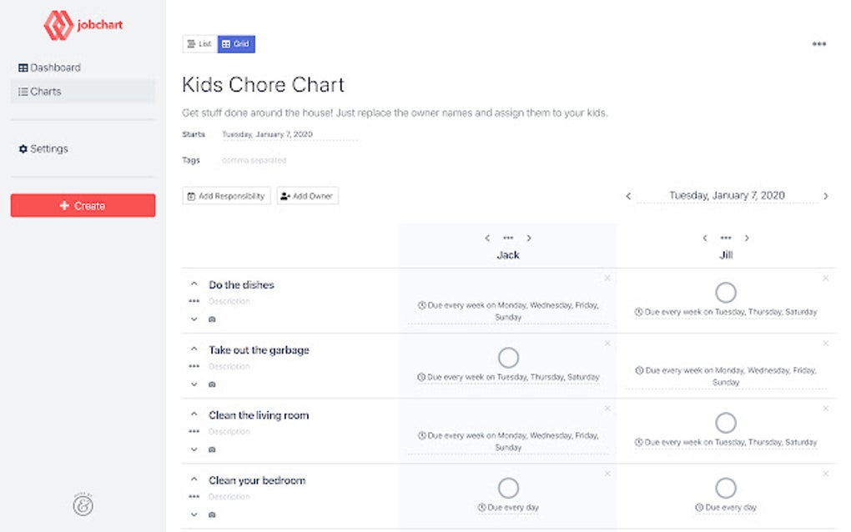Click camera icon for Take out the garbage

click(212, 384)
